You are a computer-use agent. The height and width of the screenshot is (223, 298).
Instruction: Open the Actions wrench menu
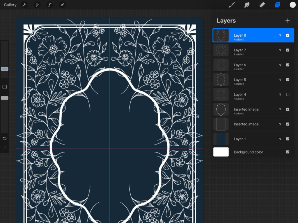tap(25, 5)
